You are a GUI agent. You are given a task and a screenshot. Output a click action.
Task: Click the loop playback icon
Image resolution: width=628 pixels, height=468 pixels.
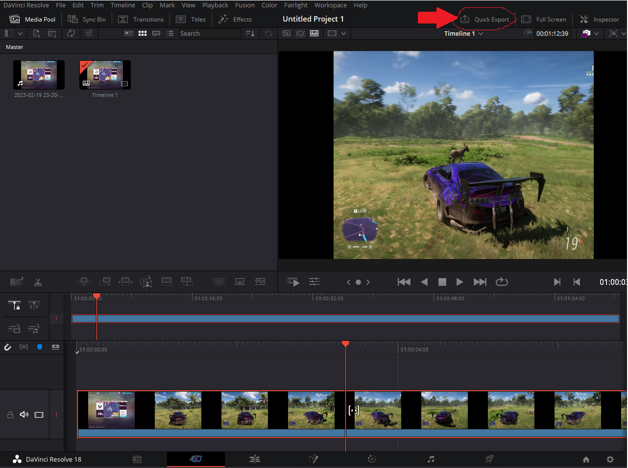click(x=502, y=282)
